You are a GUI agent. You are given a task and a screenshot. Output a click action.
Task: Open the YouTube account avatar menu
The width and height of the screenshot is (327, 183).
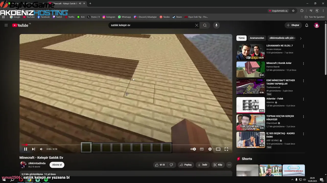click(x=317, y=25)
